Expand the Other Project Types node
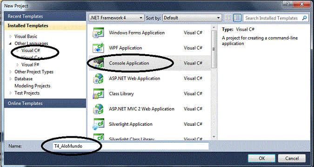This screenshot has height=167, width=314. coord(11,72)
